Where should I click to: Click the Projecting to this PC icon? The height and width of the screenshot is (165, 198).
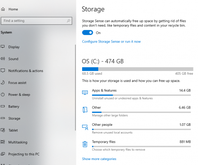tap(3, 154)
